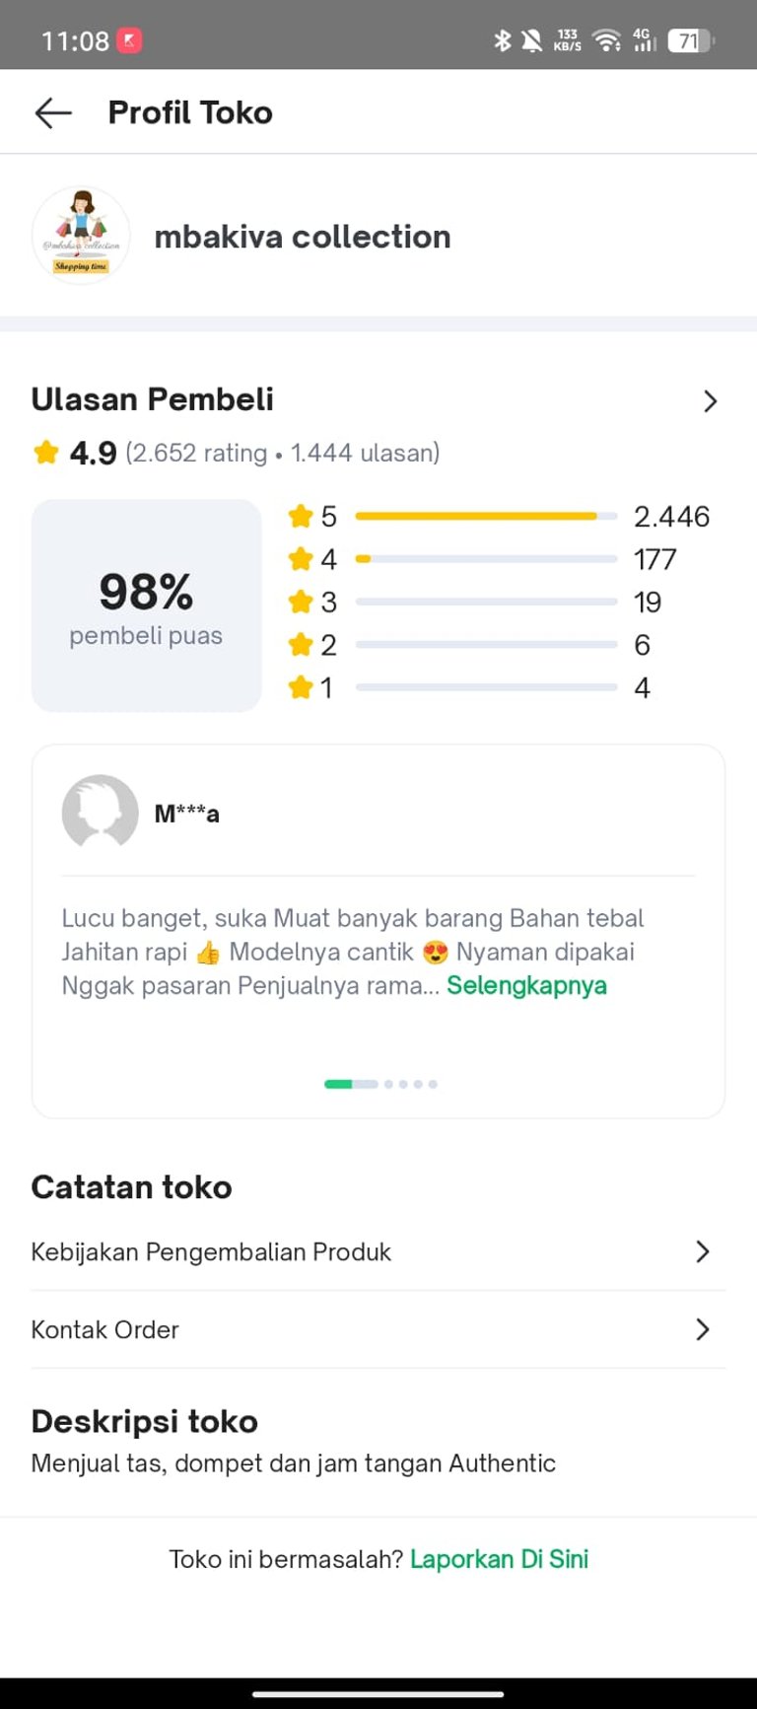The image size is (757, 1709).
Task: Tap the Bluetooth status bar icon
Action: (x=503, y=40)
